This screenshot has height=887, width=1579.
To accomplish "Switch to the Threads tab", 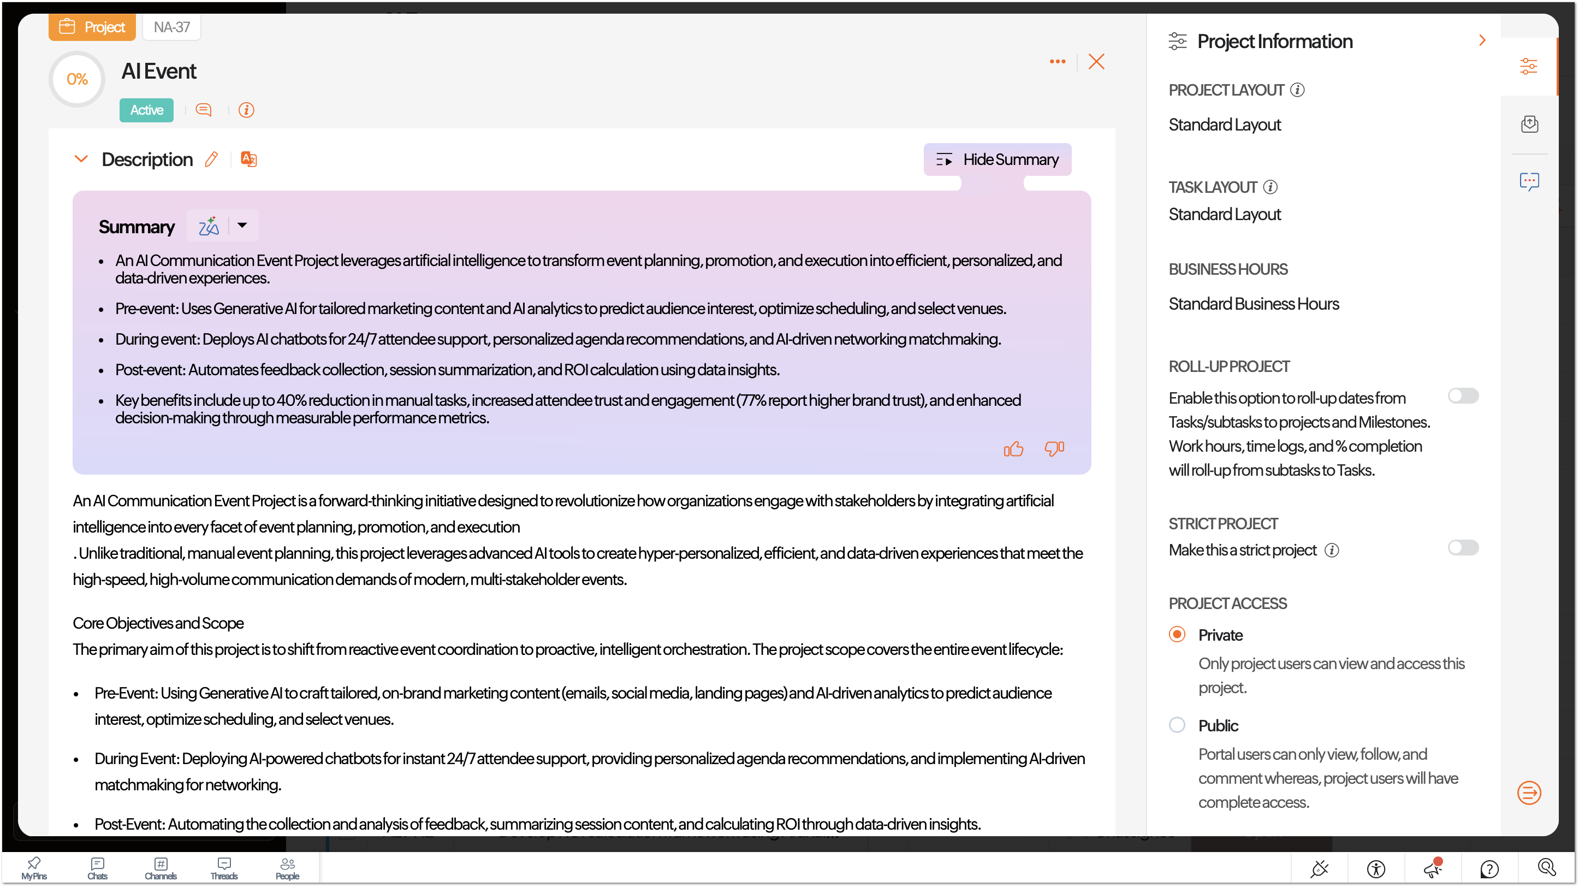I will tap(224, 868).
